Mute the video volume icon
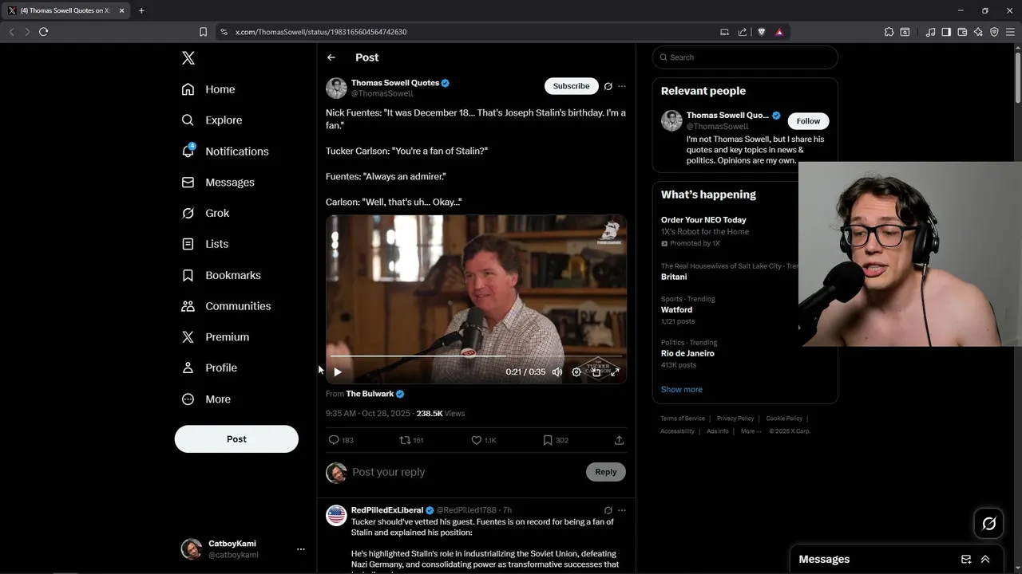Viewport: 1022px width, 574px height. (x=557, y=372)
